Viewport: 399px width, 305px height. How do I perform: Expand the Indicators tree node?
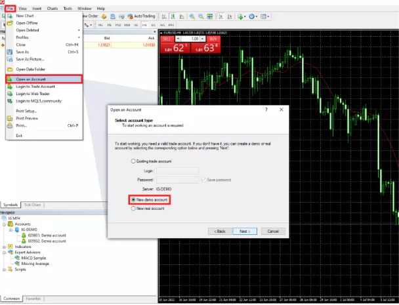[4, 247]
